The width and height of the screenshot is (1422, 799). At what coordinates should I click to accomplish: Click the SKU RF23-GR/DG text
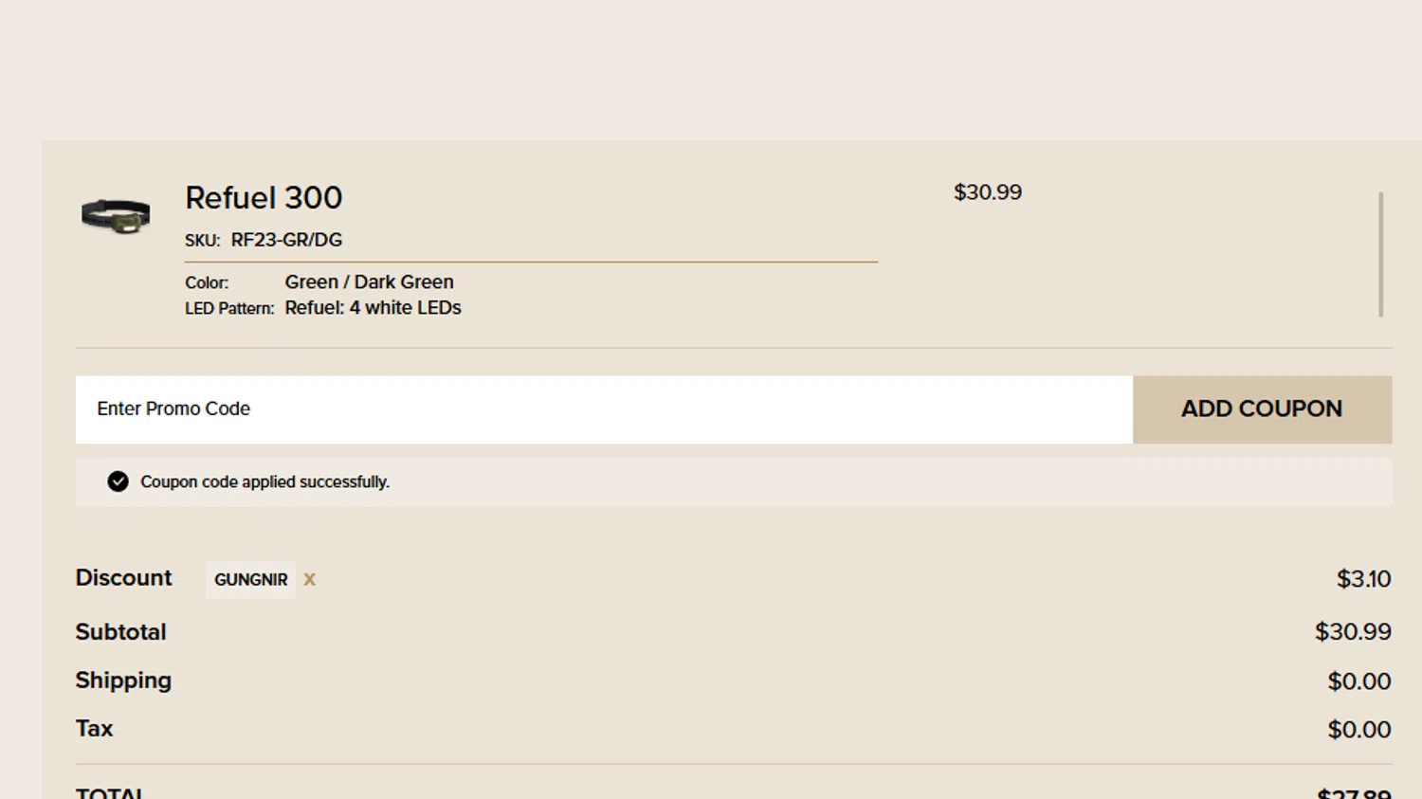point(285,241)
